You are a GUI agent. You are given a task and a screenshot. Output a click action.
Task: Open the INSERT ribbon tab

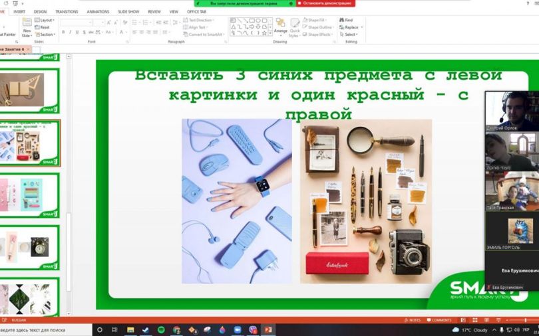pos(19,12)
